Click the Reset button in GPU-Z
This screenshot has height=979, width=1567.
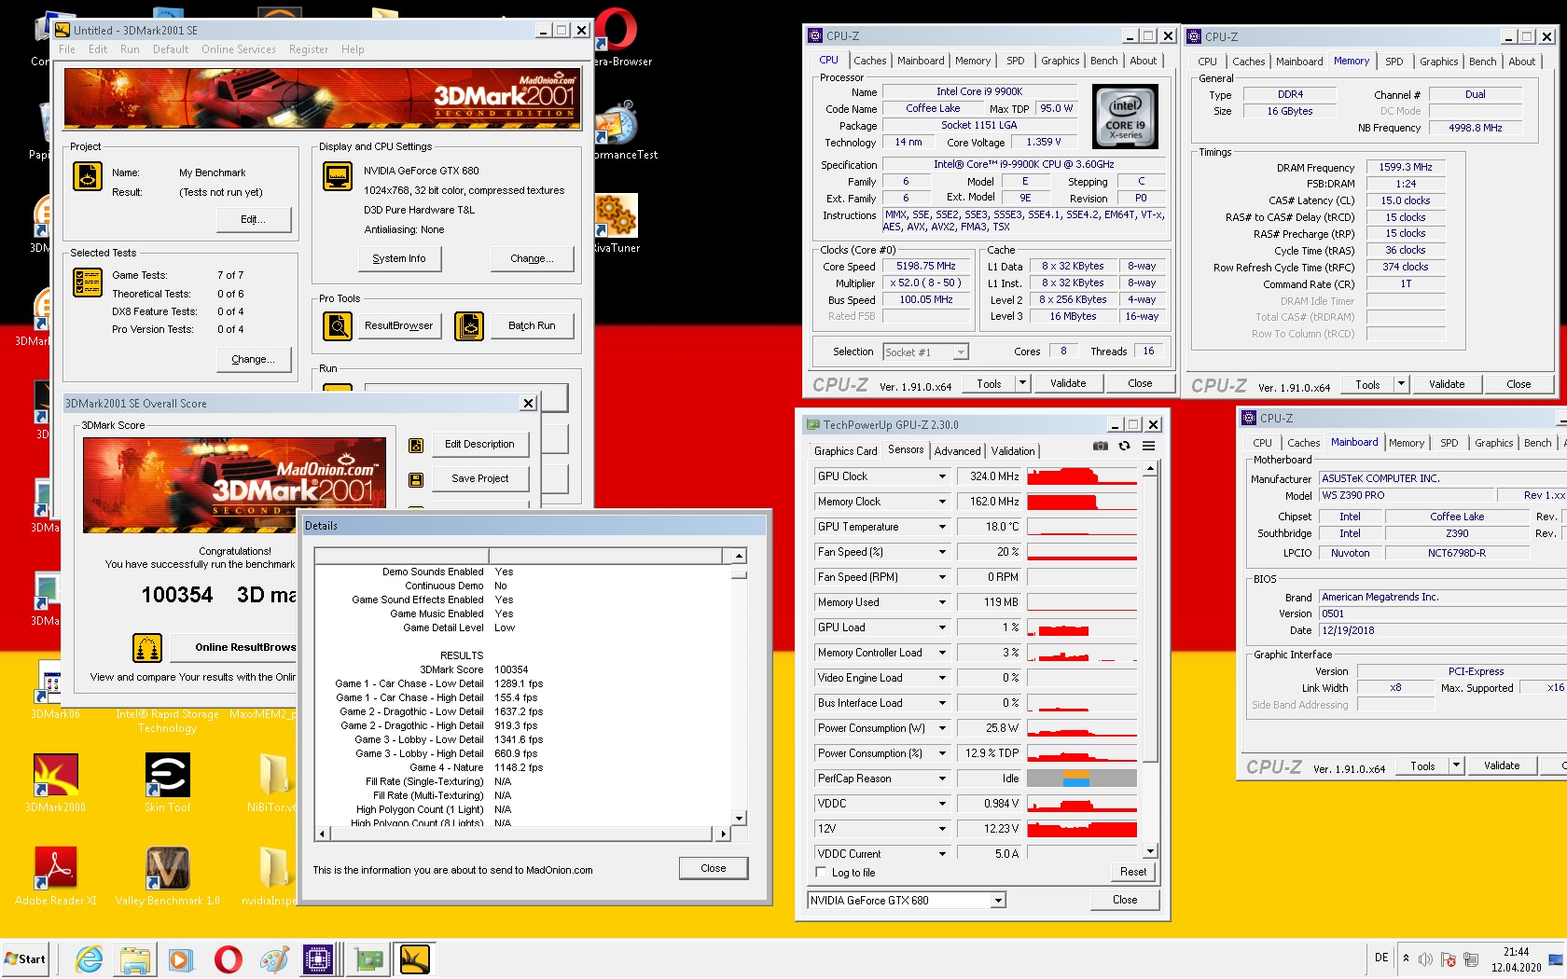[1133, 872]
